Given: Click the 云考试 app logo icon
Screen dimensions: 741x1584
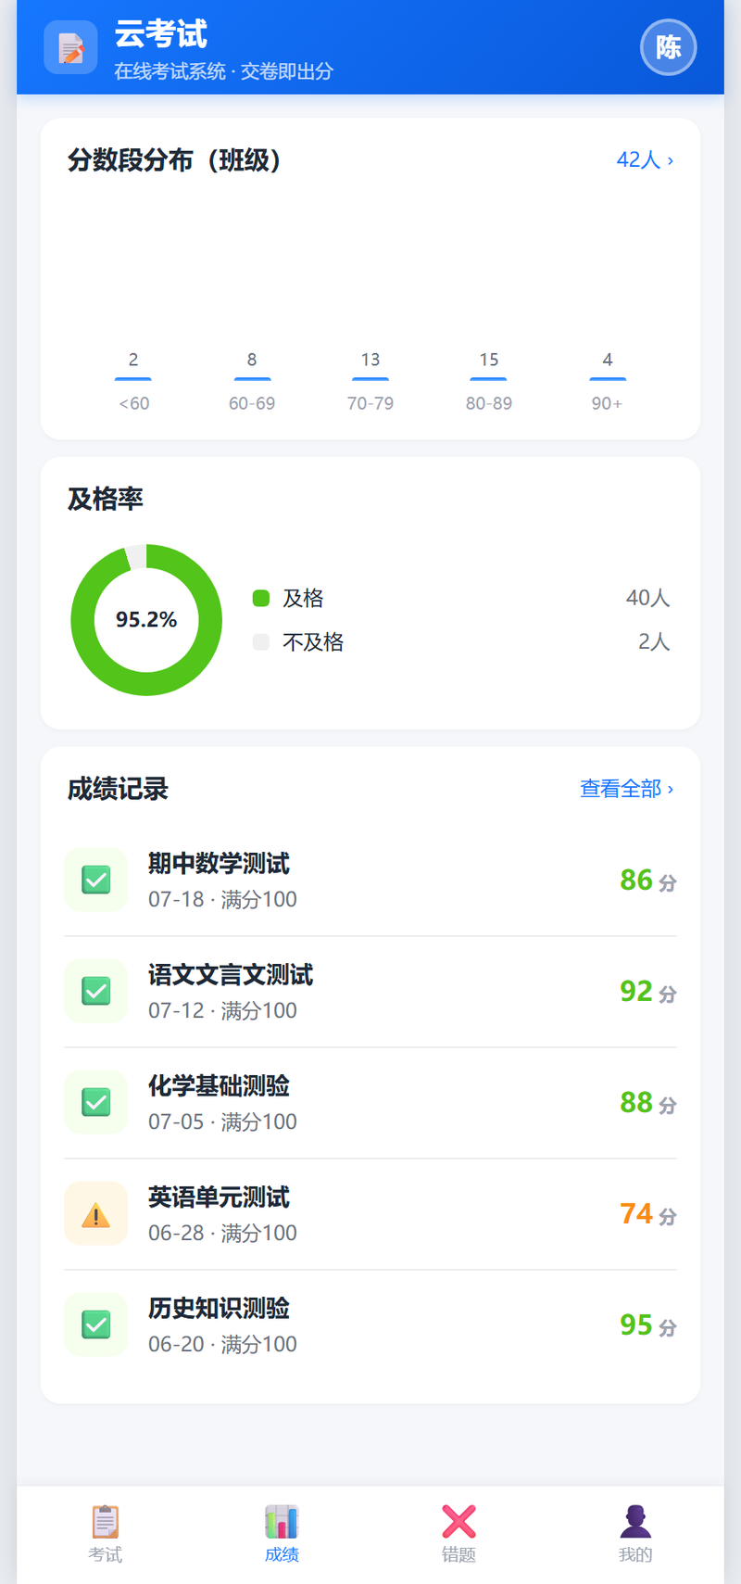Looking at the screenshot, I should click(x=70, y=47).
